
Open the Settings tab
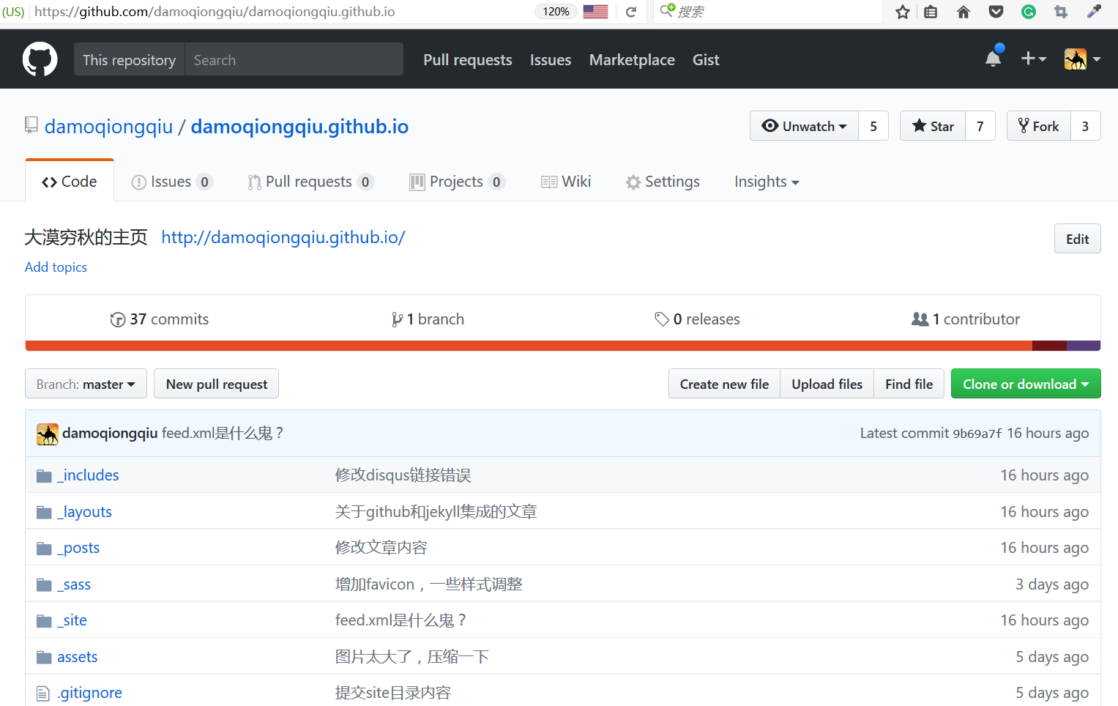coord(663,182)
